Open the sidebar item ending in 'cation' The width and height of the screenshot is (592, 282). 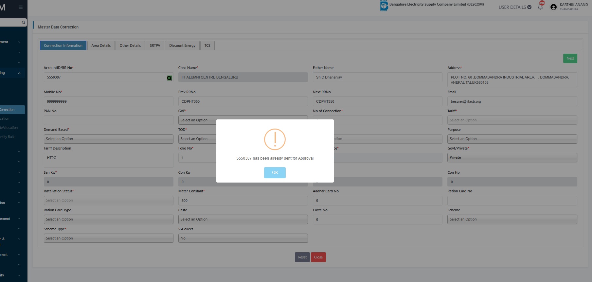(x=5, y=118)
